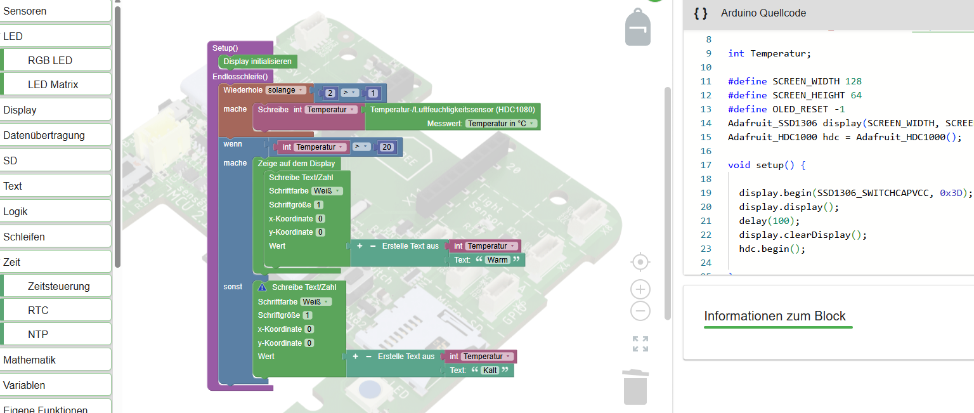Add item with plus on Warm text block
This screenshot has width=974, height=413.
[x=360, y=246]
